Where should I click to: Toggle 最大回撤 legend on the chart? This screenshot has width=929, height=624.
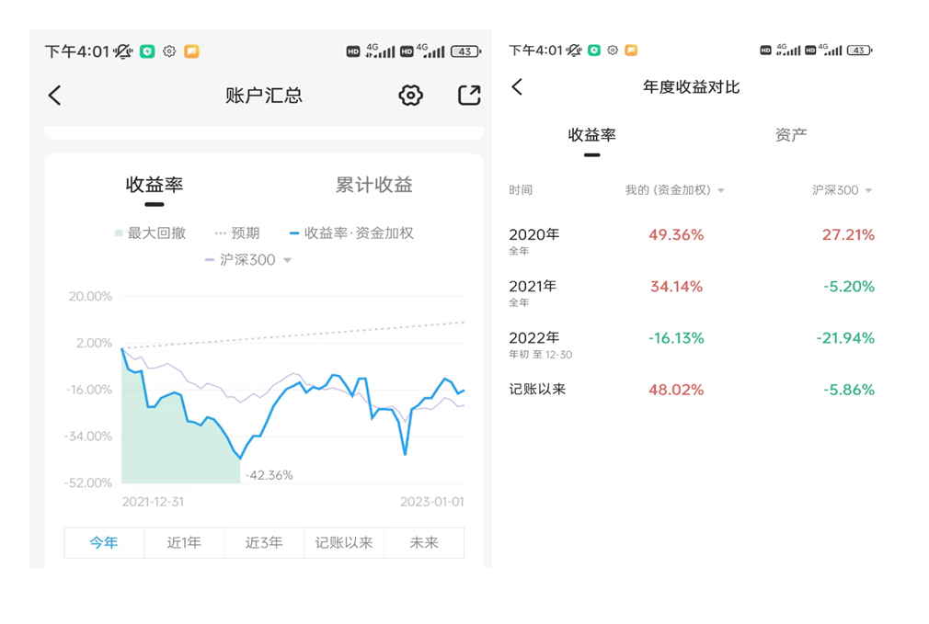point(150,233)
